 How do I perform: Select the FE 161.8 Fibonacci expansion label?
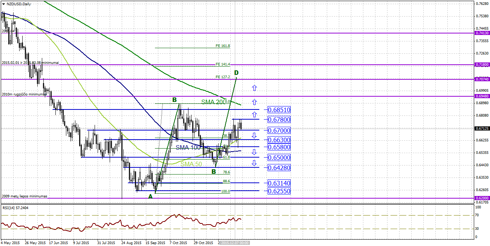point(223,46)
